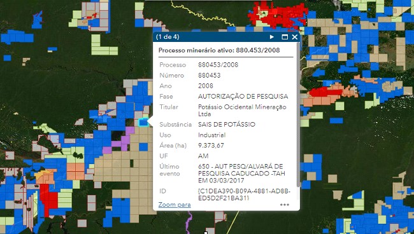Select the blue square inside the beige area
414x234 pixels.
(143, 147)
